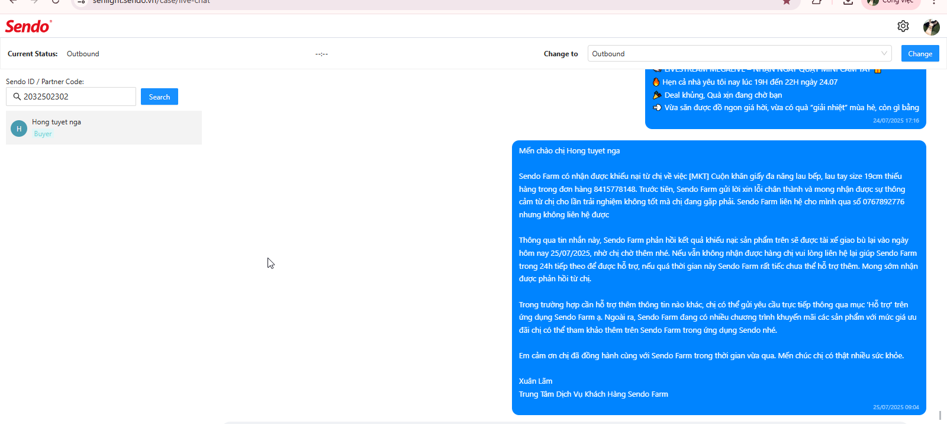The image size is (947, 424).
Task: Click the --:-- timer text
Action: tap(321, 54)
